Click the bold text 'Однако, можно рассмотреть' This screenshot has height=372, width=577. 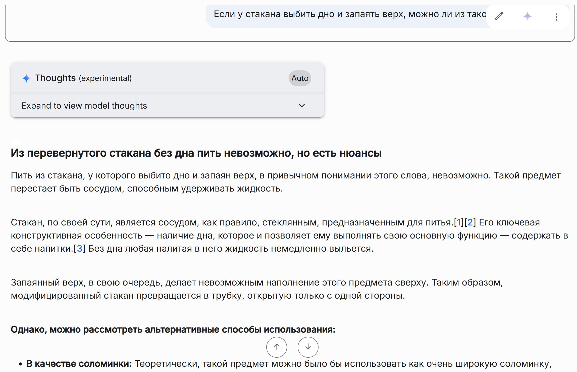coord(173,330)
